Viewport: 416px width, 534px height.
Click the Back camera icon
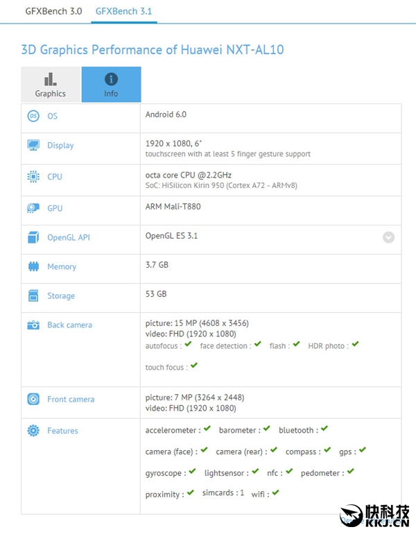pyautogui.click(x=33, y=325)
